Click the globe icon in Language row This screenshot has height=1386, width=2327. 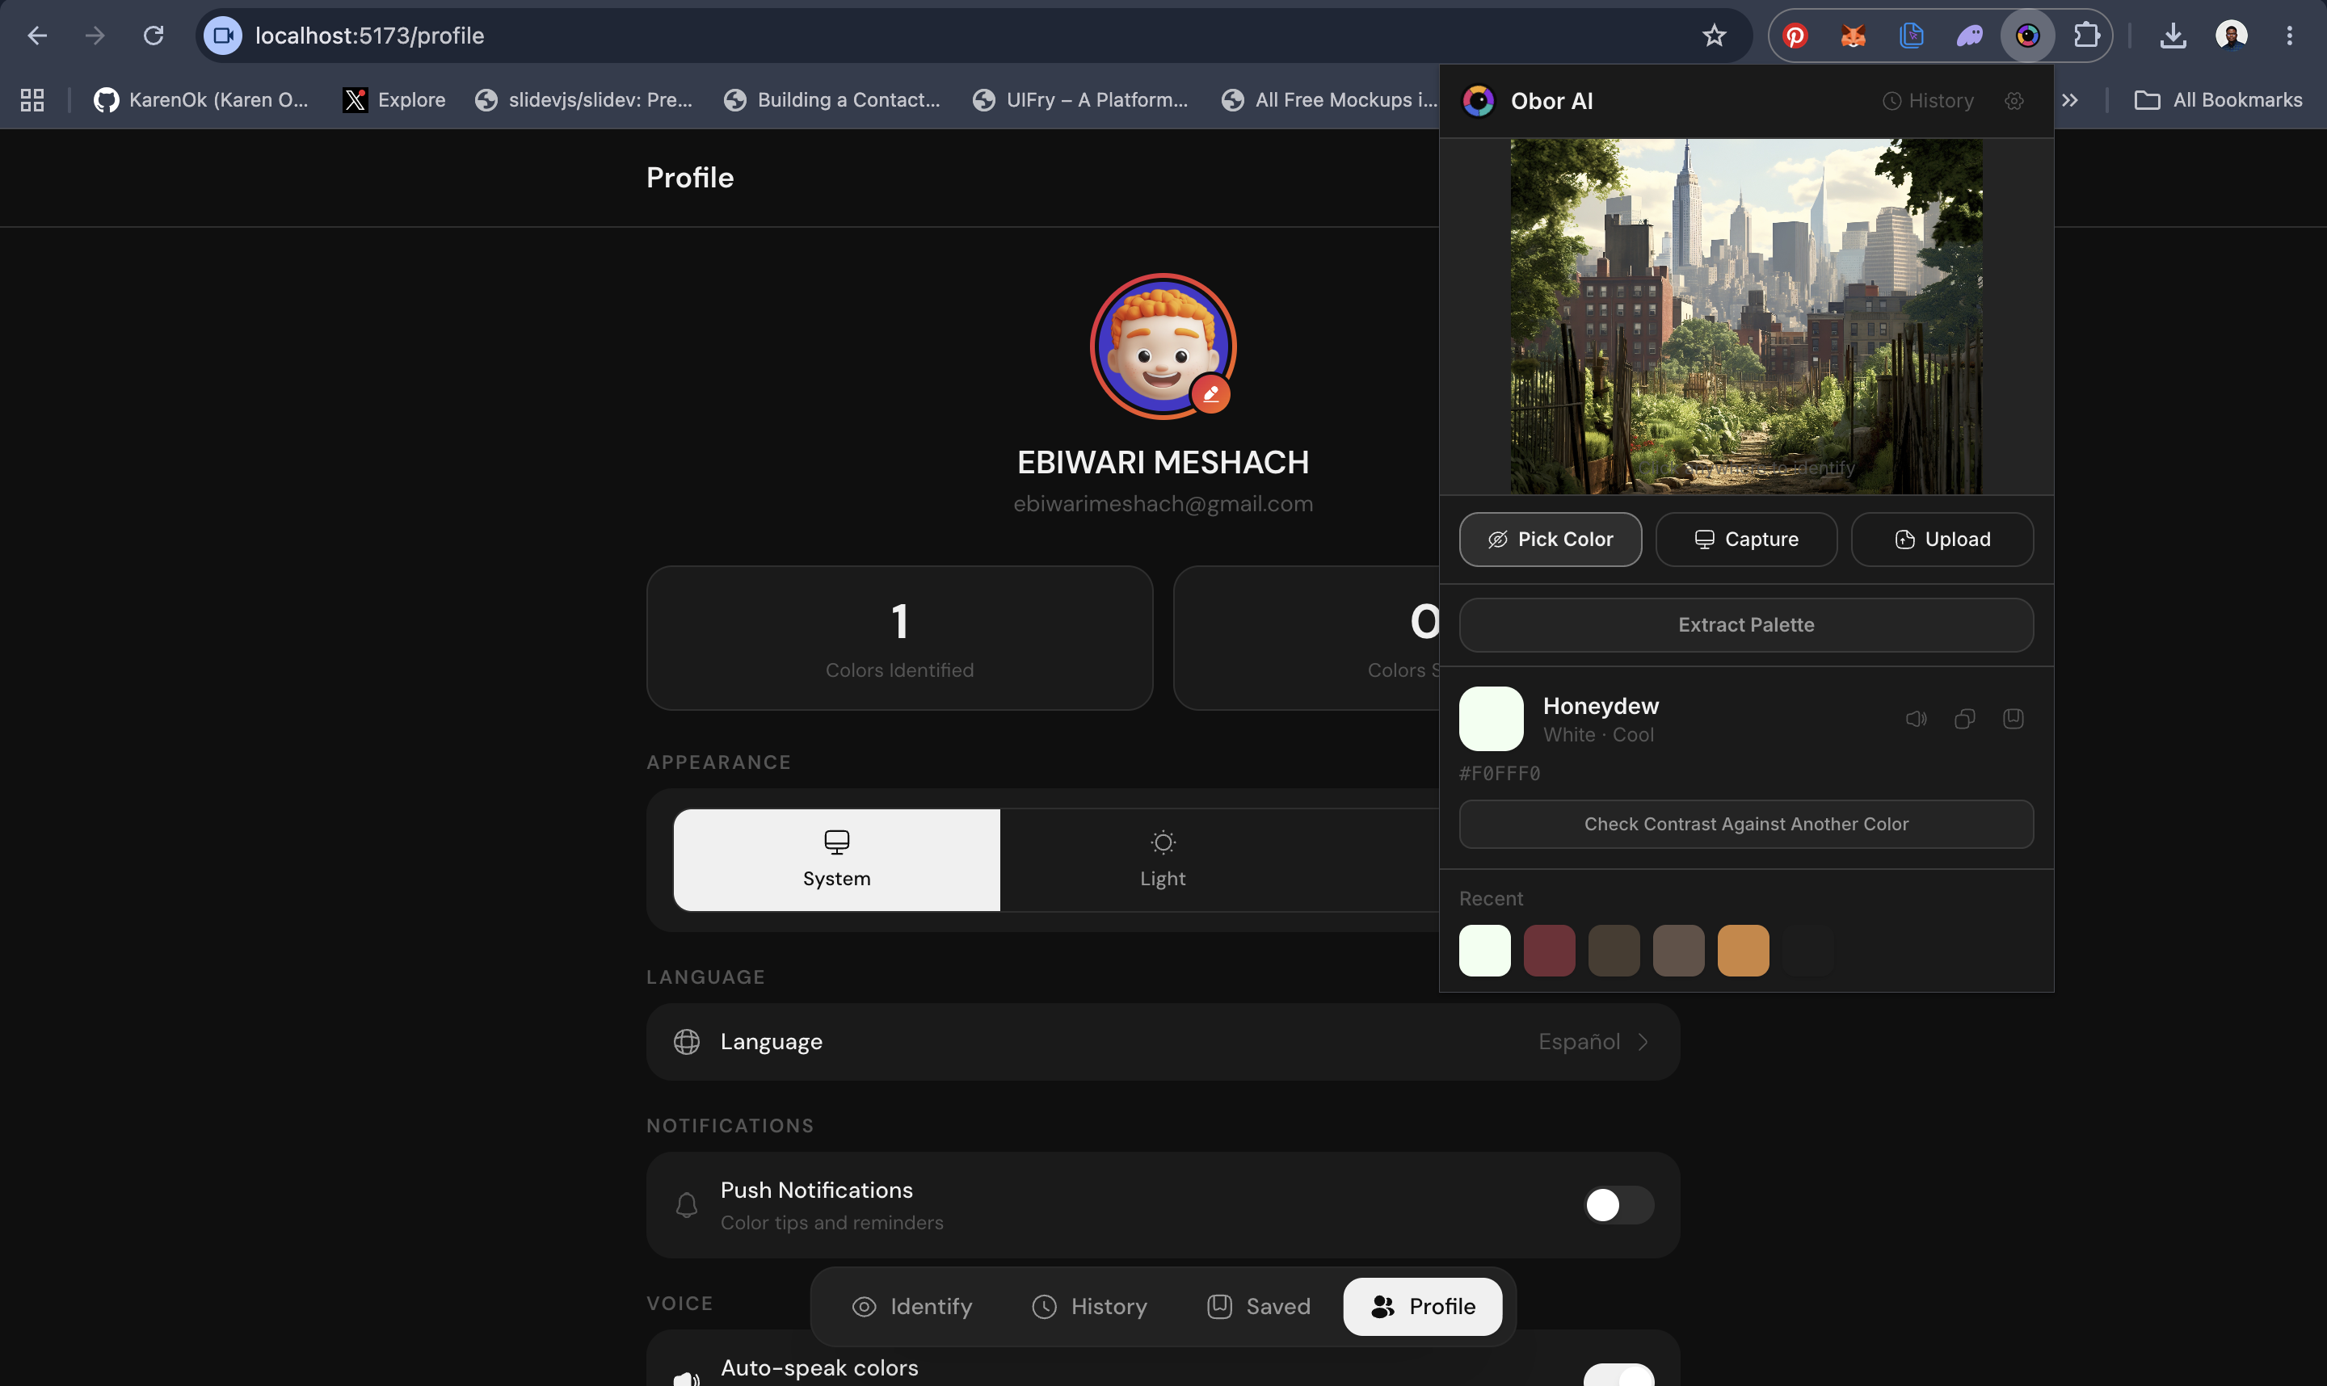click(687, 1041)
